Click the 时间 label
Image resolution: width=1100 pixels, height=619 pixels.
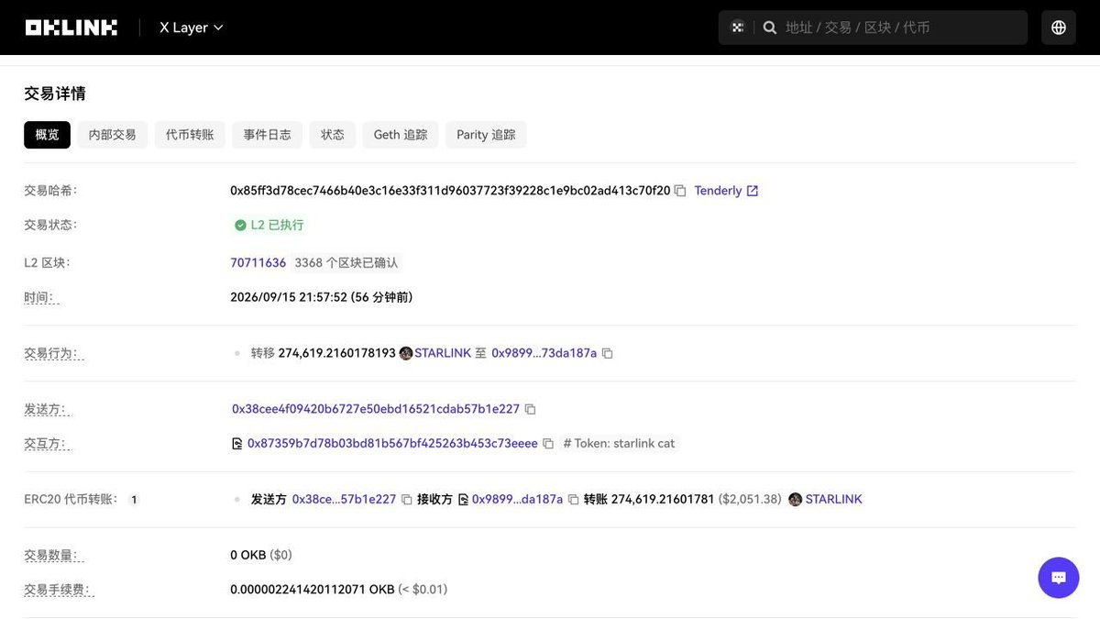click(40, 297)
